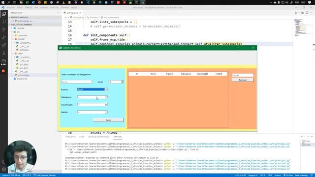Click the Nome table column header
This screenshot has width=315, height=177.
(153, 74)
